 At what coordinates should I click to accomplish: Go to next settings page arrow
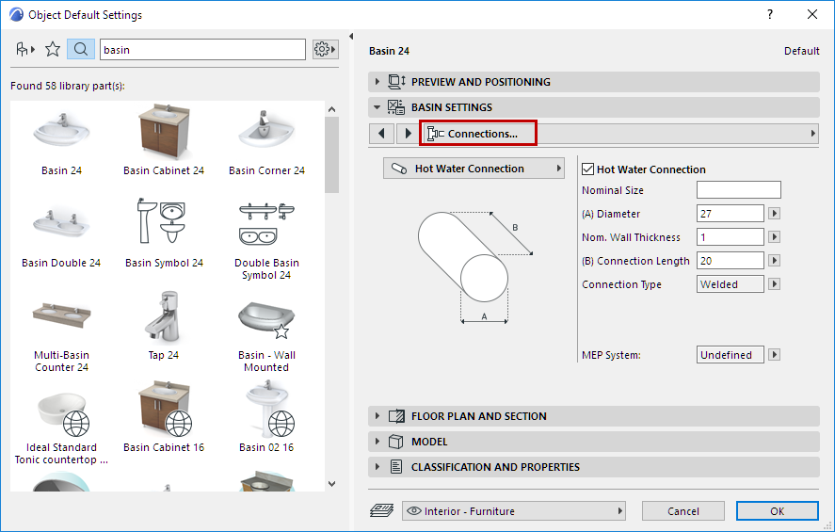[409, 133]
